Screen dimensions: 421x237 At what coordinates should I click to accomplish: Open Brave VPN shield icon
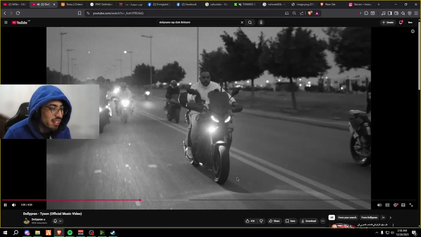click(409, 13)
